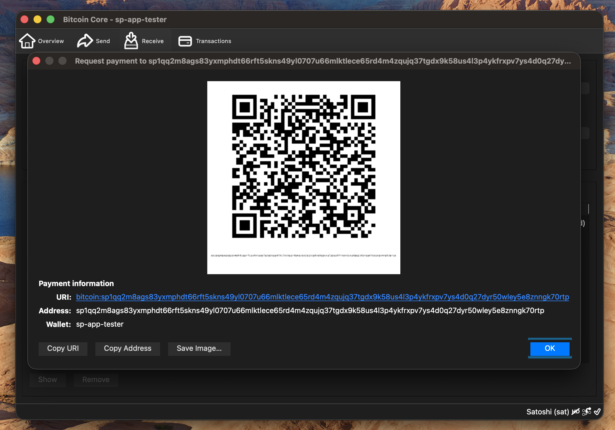Click the sync checkmark status icon

(597, 412)
